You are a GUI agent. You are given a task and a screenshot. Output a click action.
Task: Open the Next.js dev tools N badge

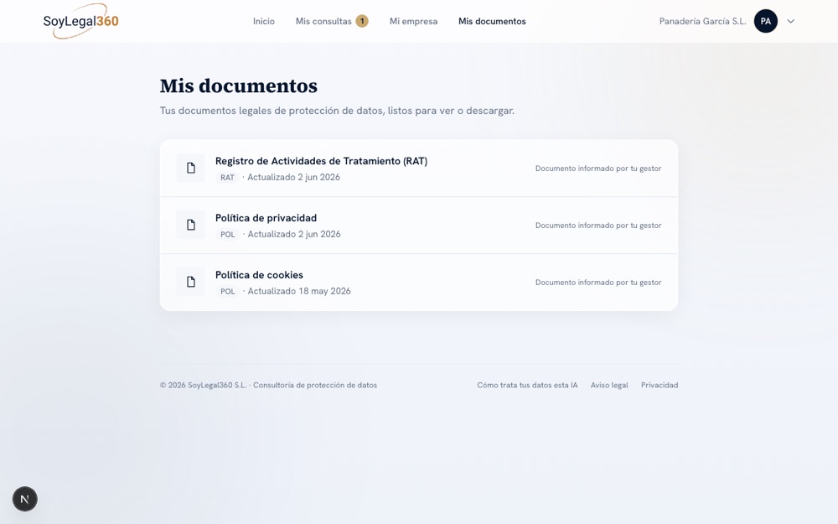[x=24, y=499]
